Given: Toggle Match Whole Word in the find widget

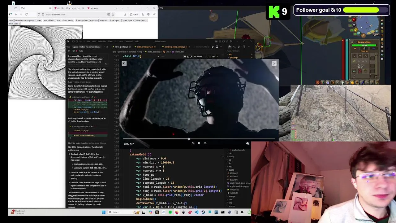Looking at the screenshot, I should (x=188, y=56).
